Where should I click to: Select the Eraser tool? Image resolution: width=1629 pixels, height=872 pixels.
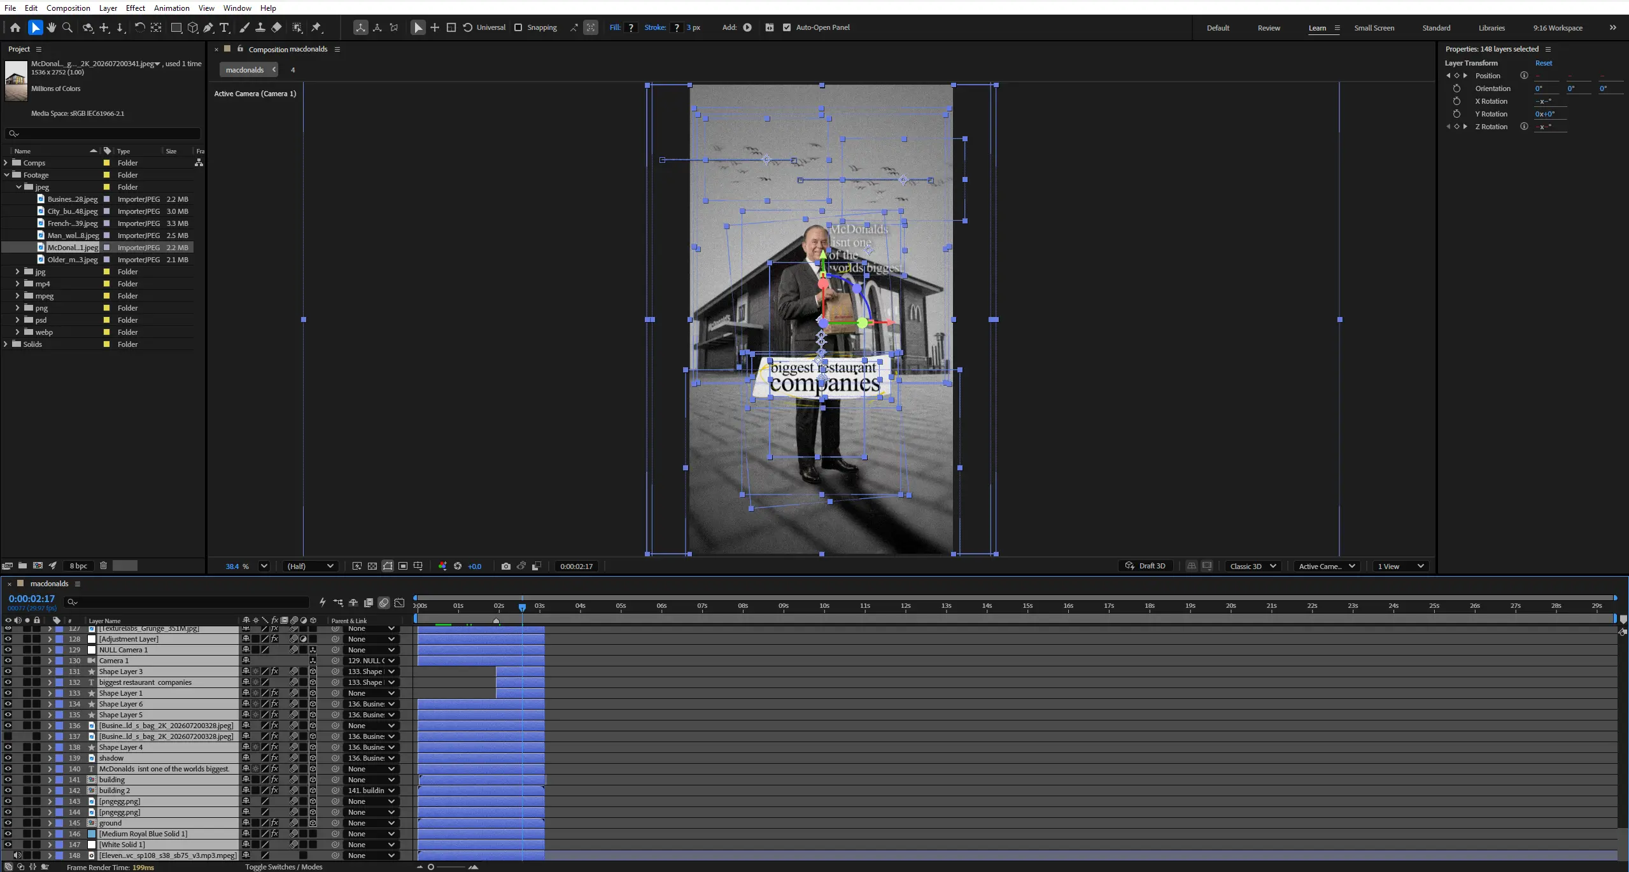point(276,27)
